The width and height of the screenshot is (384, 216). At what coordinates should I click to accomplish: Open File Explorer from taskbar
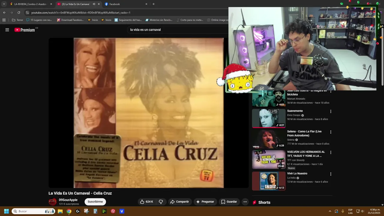(60, 211)
